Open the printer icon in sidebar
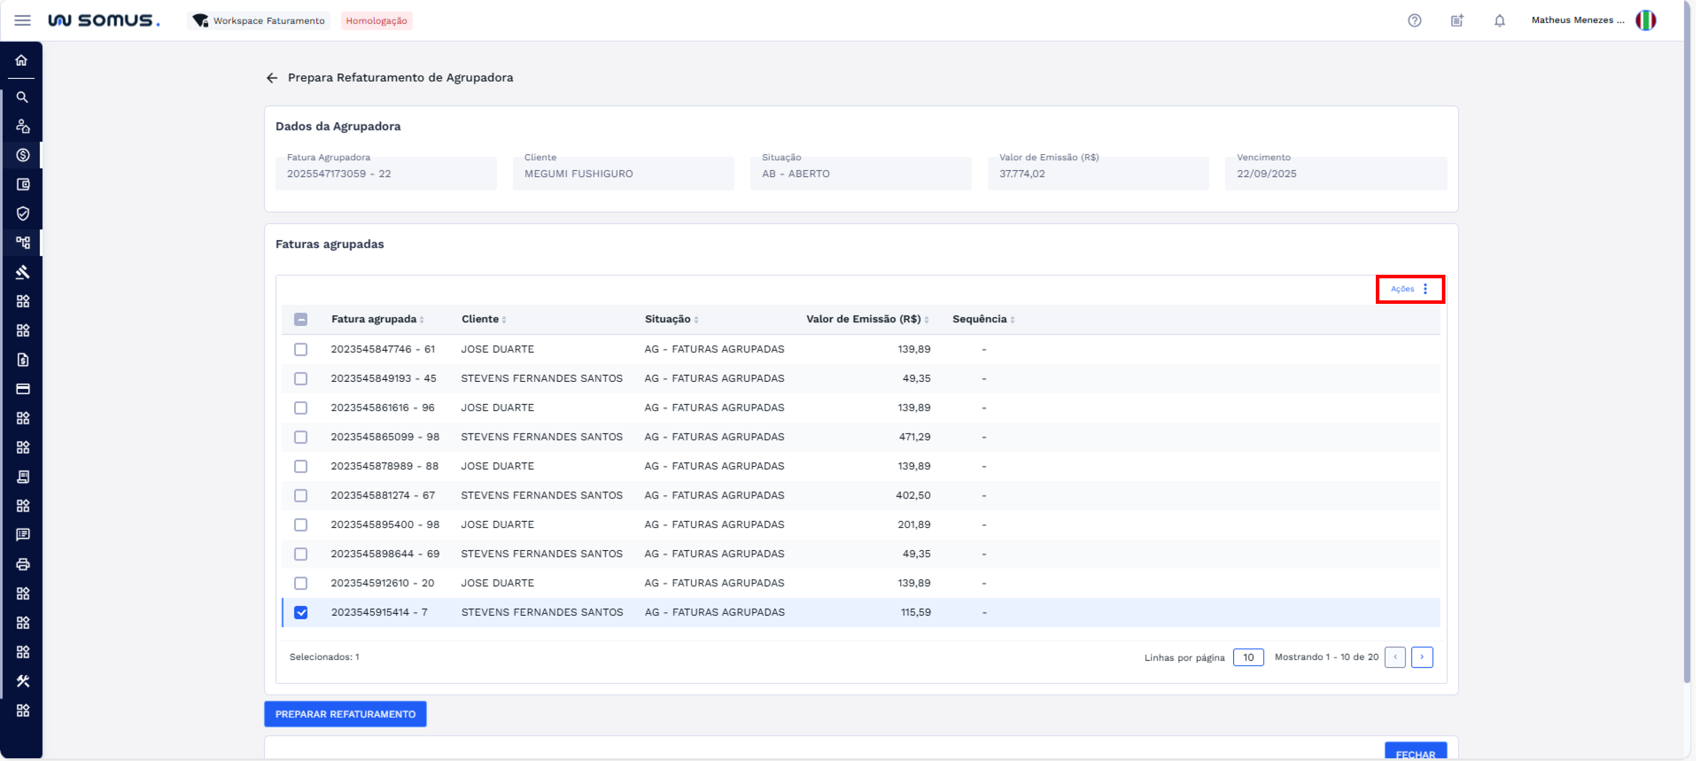The width and height of the screenshot is (1696, 761). tap(22, 564)
